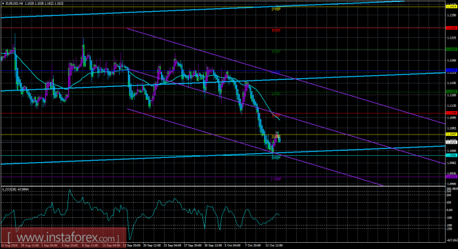Select the red 1.1353 price level tag
This screenshot has height=249, width=458.
(x=452, y=28)
